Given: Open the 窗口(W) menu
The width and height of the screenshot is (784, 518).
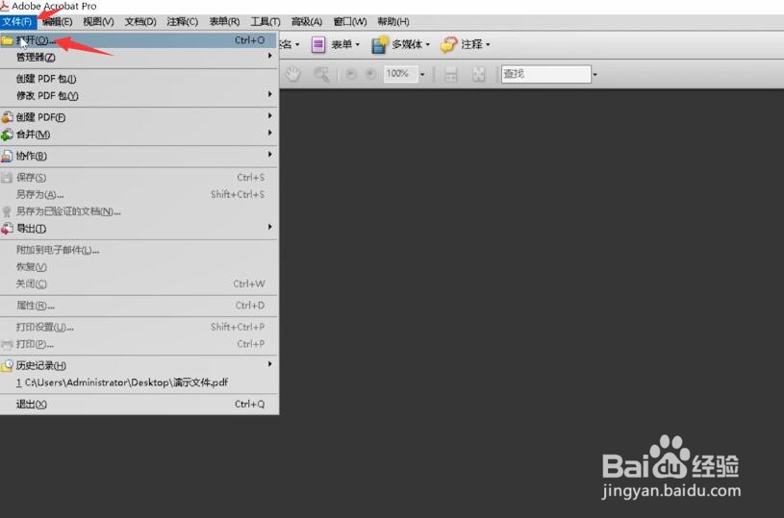Looking at the screenshot, I should click(350, 21).
